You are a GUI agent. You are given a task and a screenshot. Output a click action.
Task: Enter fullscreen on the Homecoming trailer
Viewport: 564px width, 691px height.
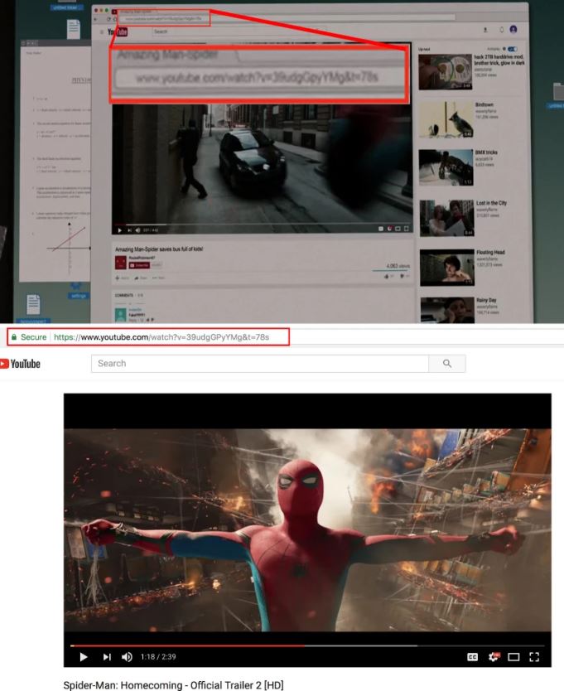[x=534, y=657]
